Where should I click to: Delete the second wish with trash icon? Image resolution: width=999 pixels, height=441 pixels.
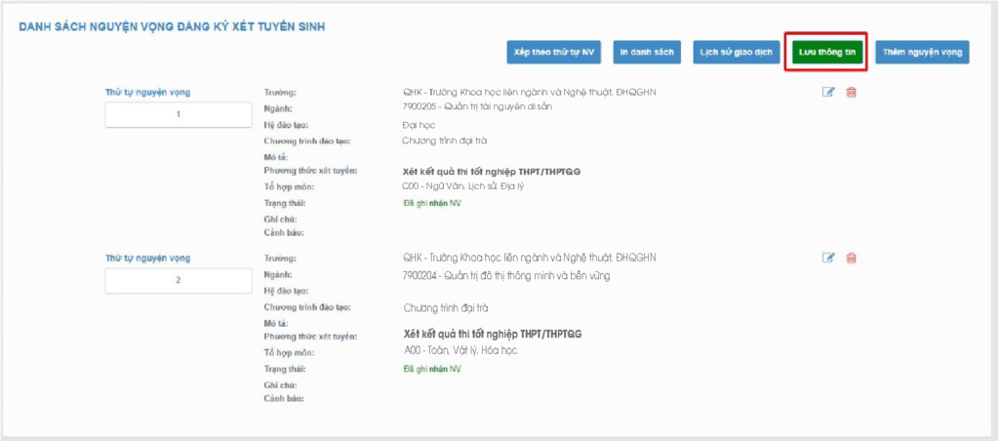coord(852,258)
